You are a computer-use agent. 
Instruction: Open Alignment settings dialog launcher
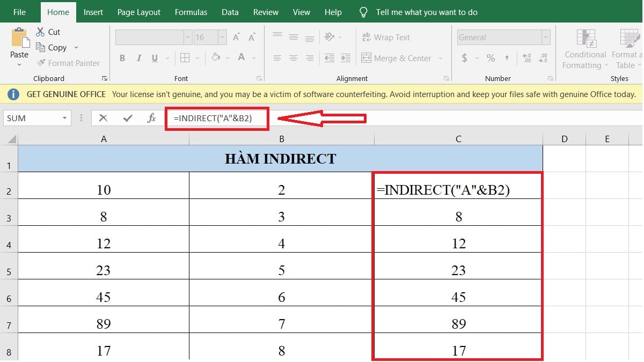(446, 78)
